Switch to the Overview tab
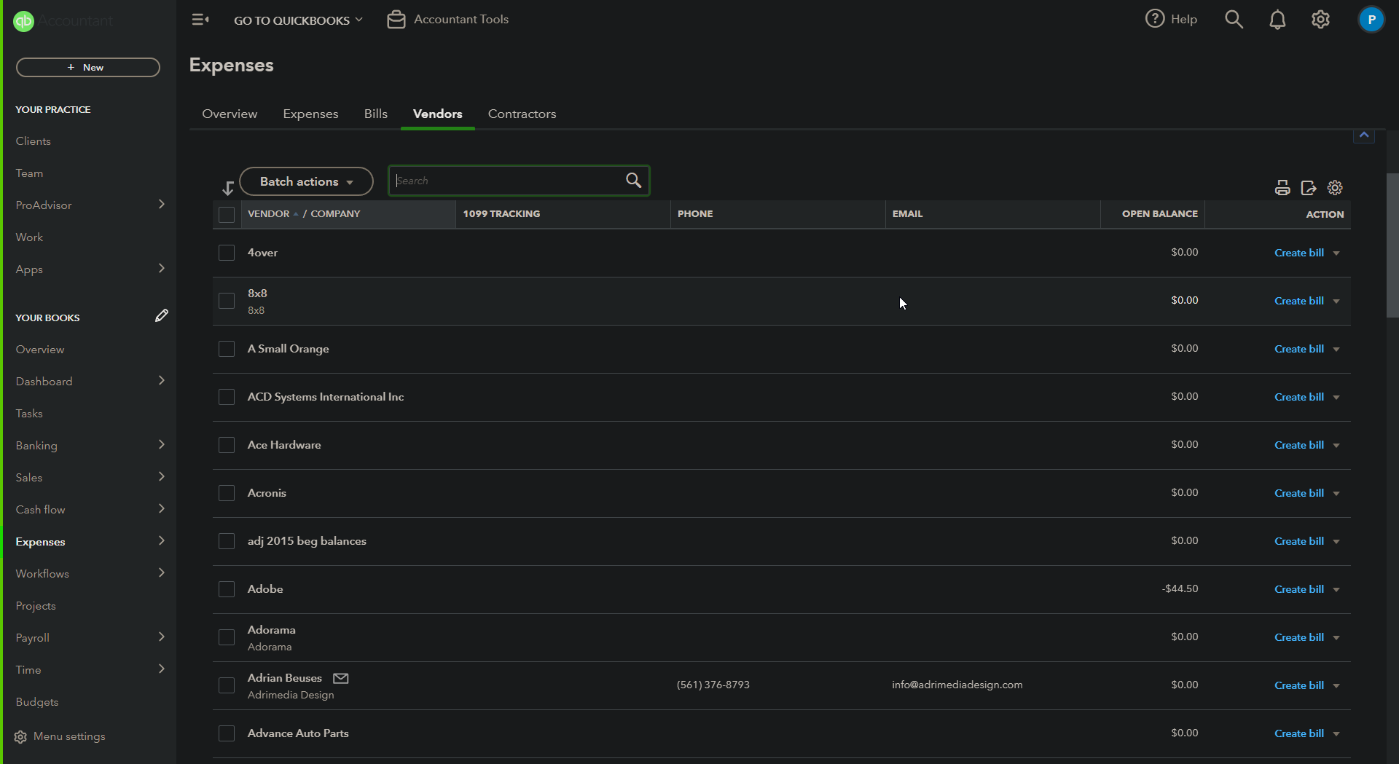 (230, 114)
